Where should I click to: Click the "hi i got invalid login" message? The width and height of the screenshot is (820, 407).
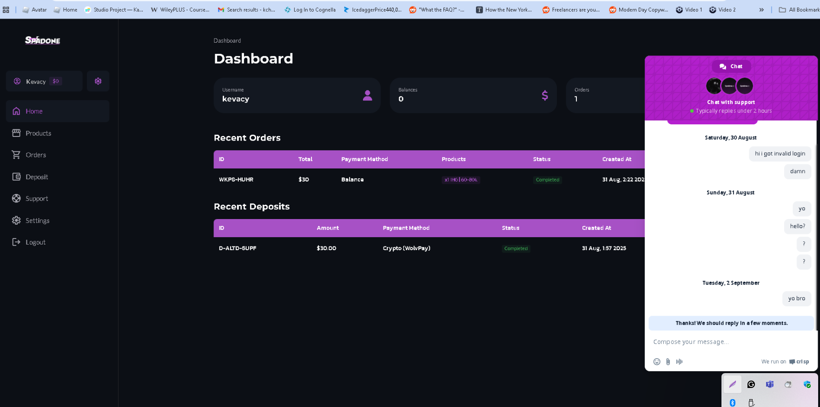click(x=780, y=154)
